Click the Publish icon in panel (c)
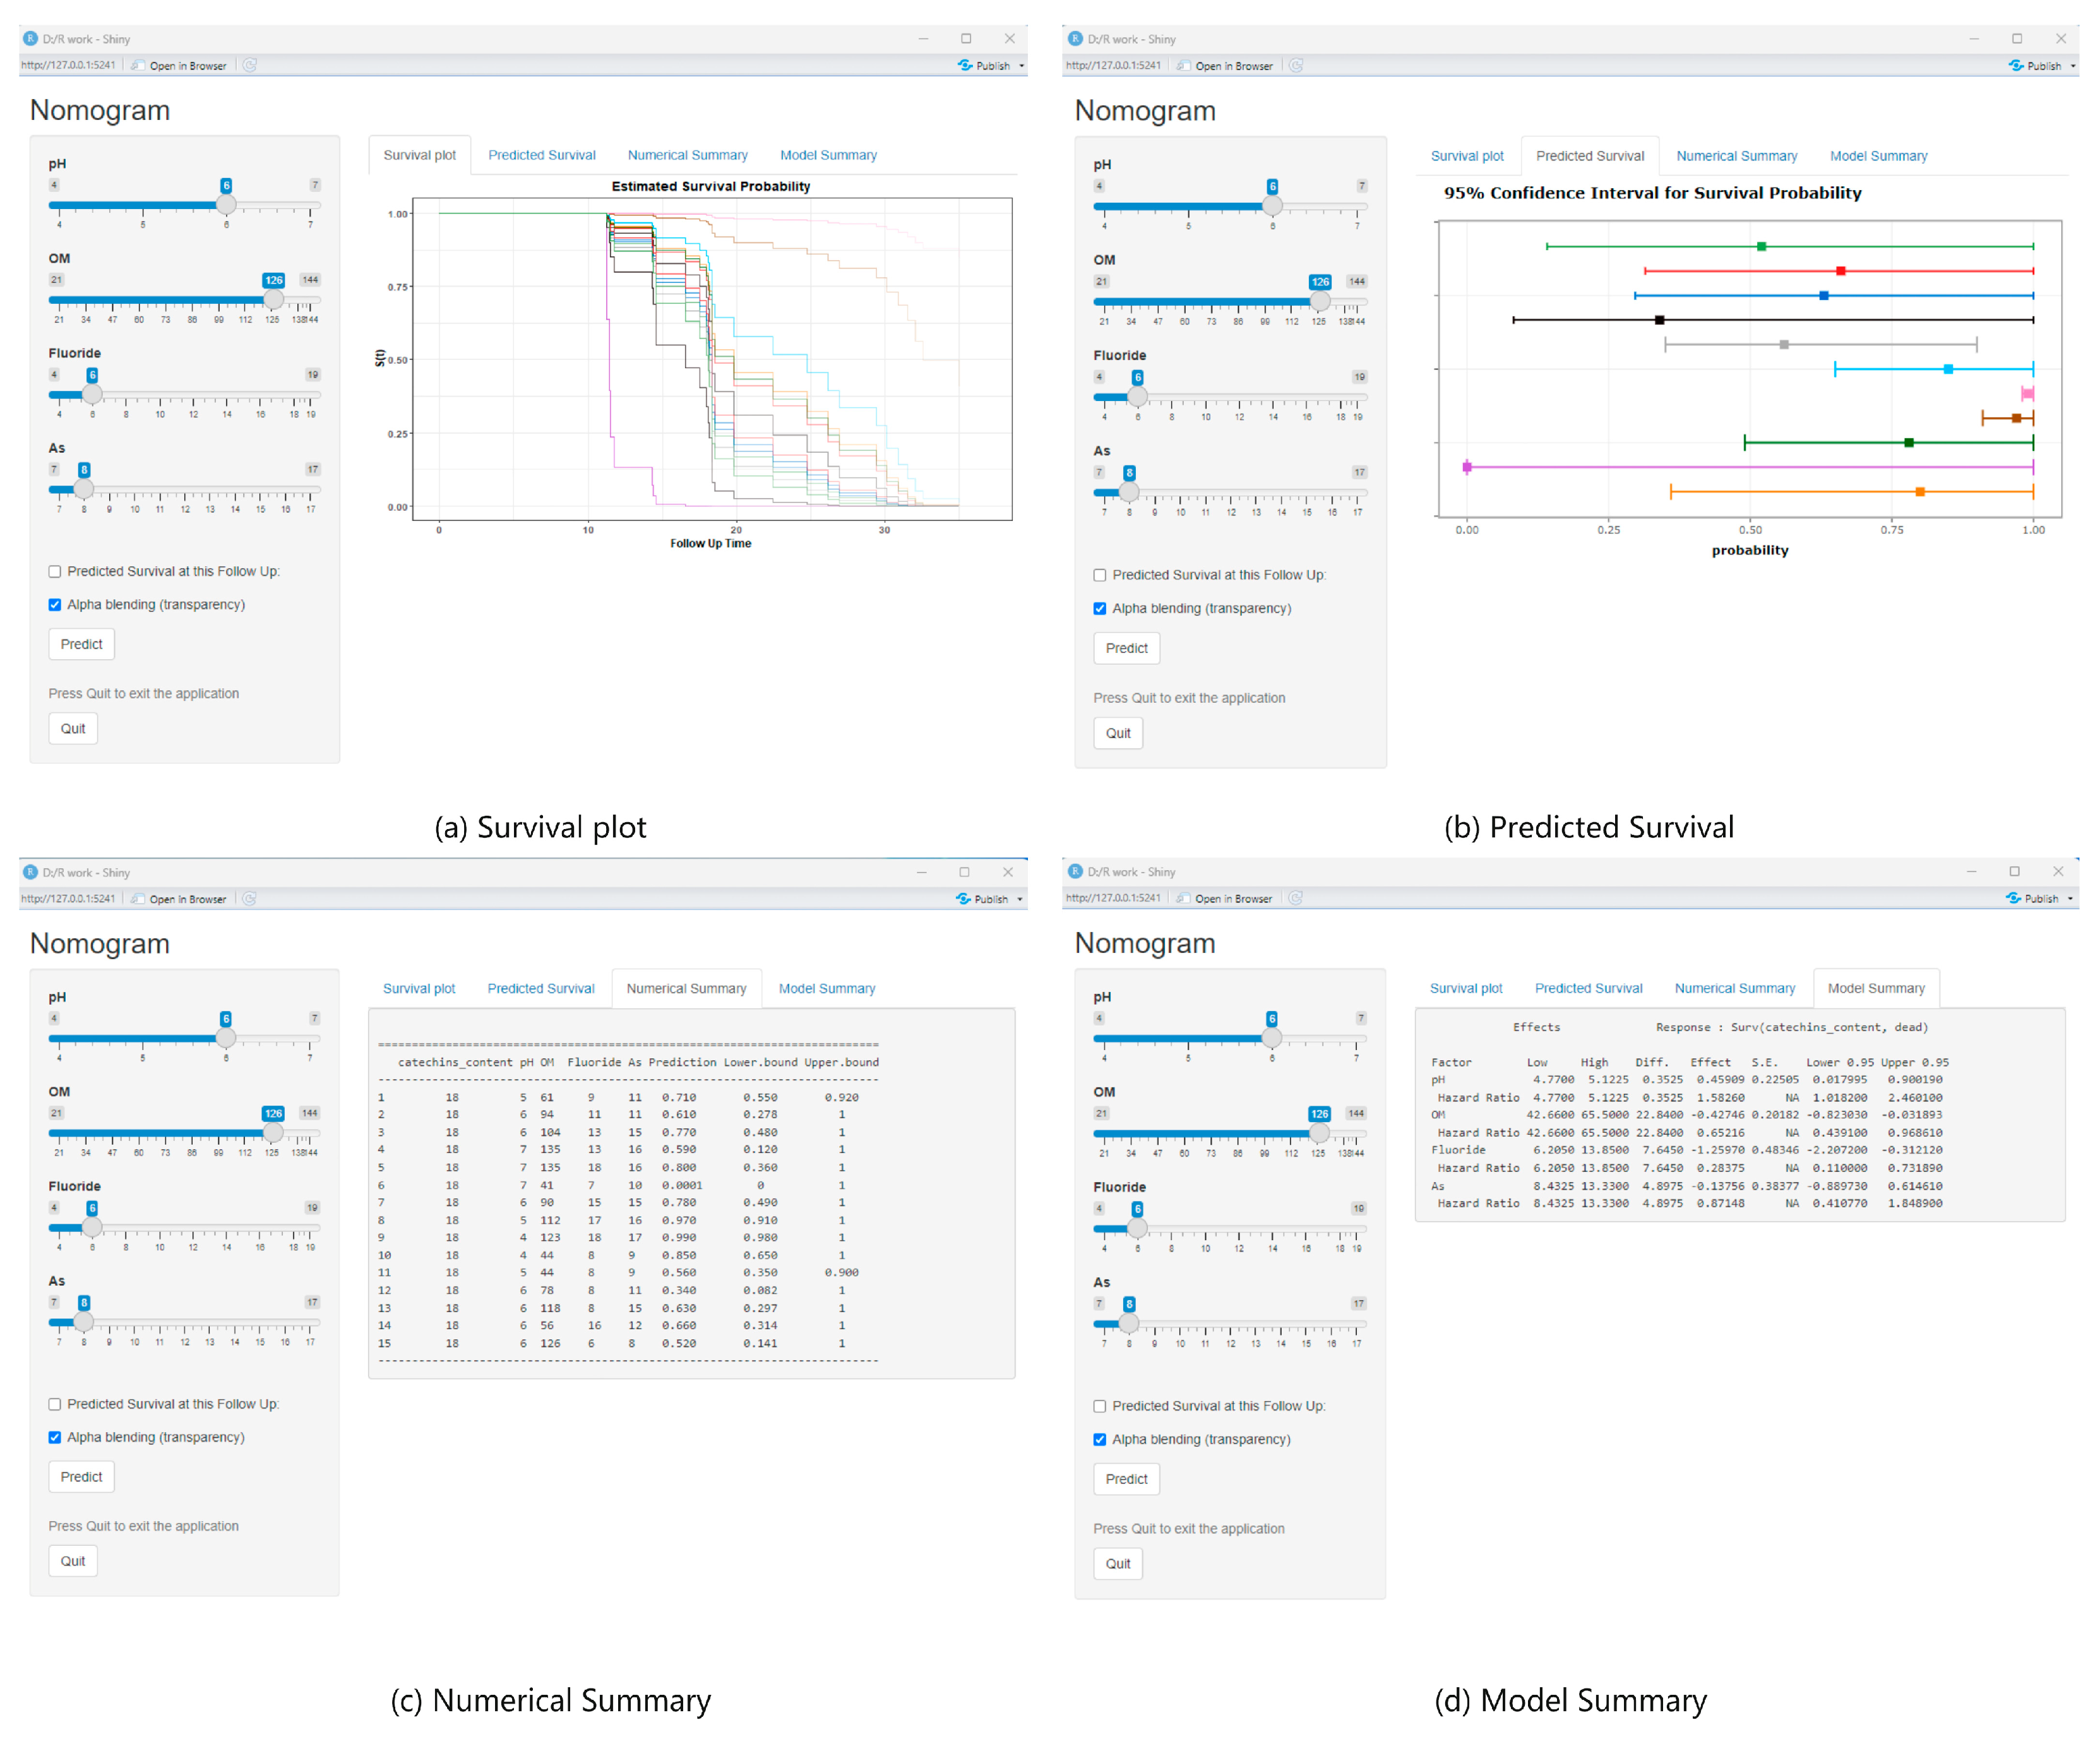 coord(963,899)
